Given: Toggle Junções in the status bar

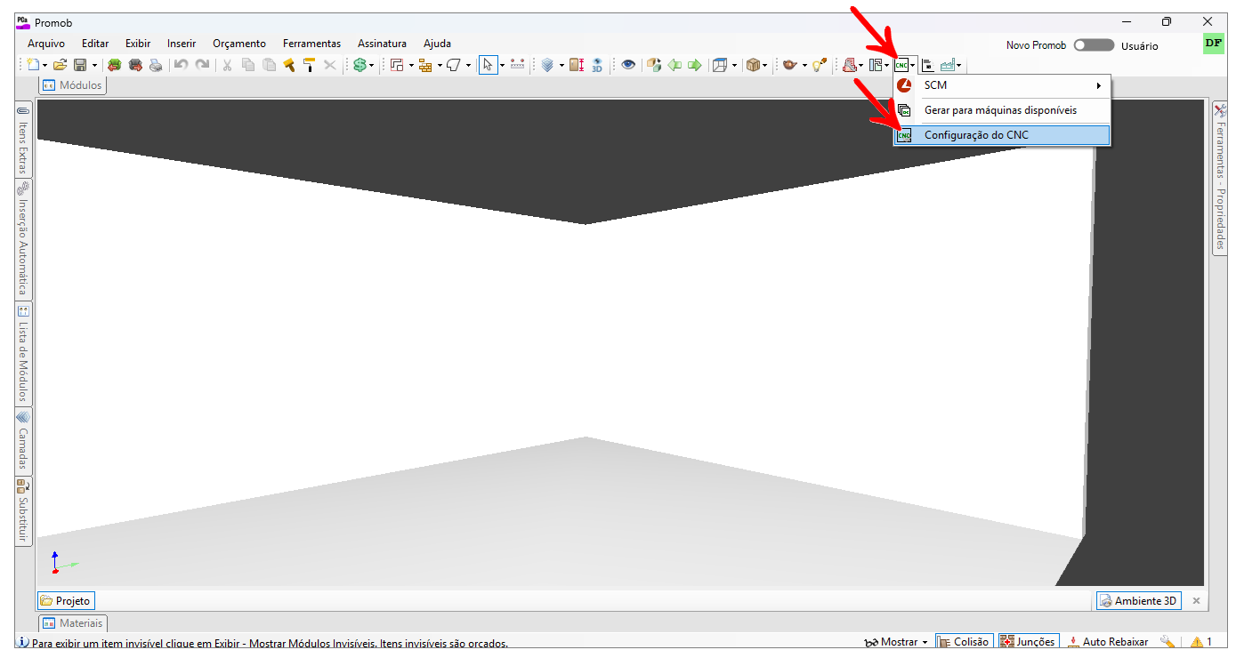Looking at the screenshot, I should point(1028,642).
